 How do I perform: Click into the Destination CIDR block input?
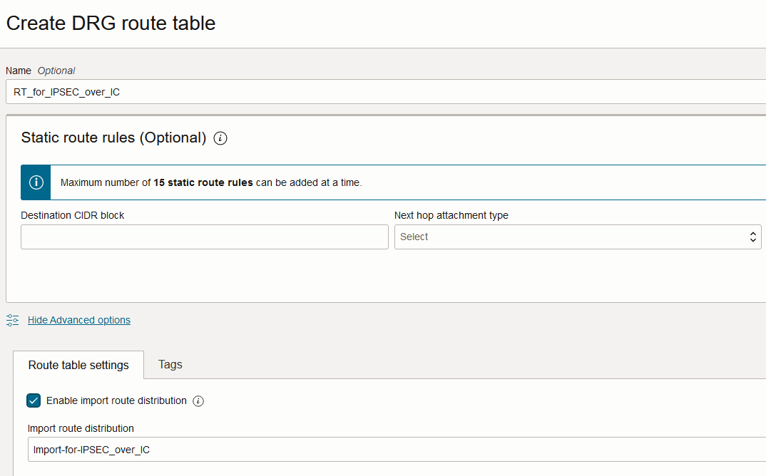point(205,237)
